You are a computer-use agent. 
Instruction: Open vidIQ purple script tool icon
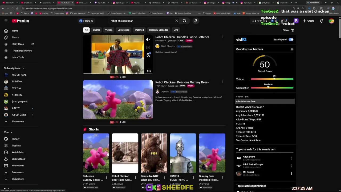(x=296, y=21)
